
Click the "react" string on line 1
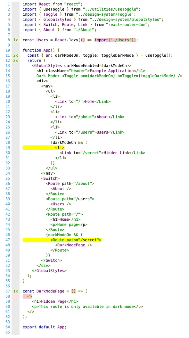73,4
